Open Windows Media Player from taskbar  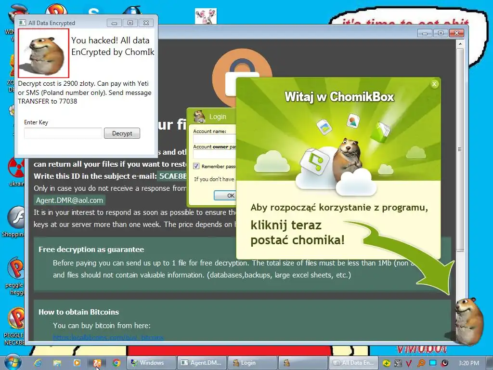tap(77, 363)
